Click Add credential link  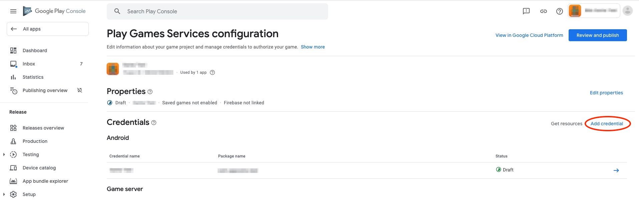pos(607,124)
